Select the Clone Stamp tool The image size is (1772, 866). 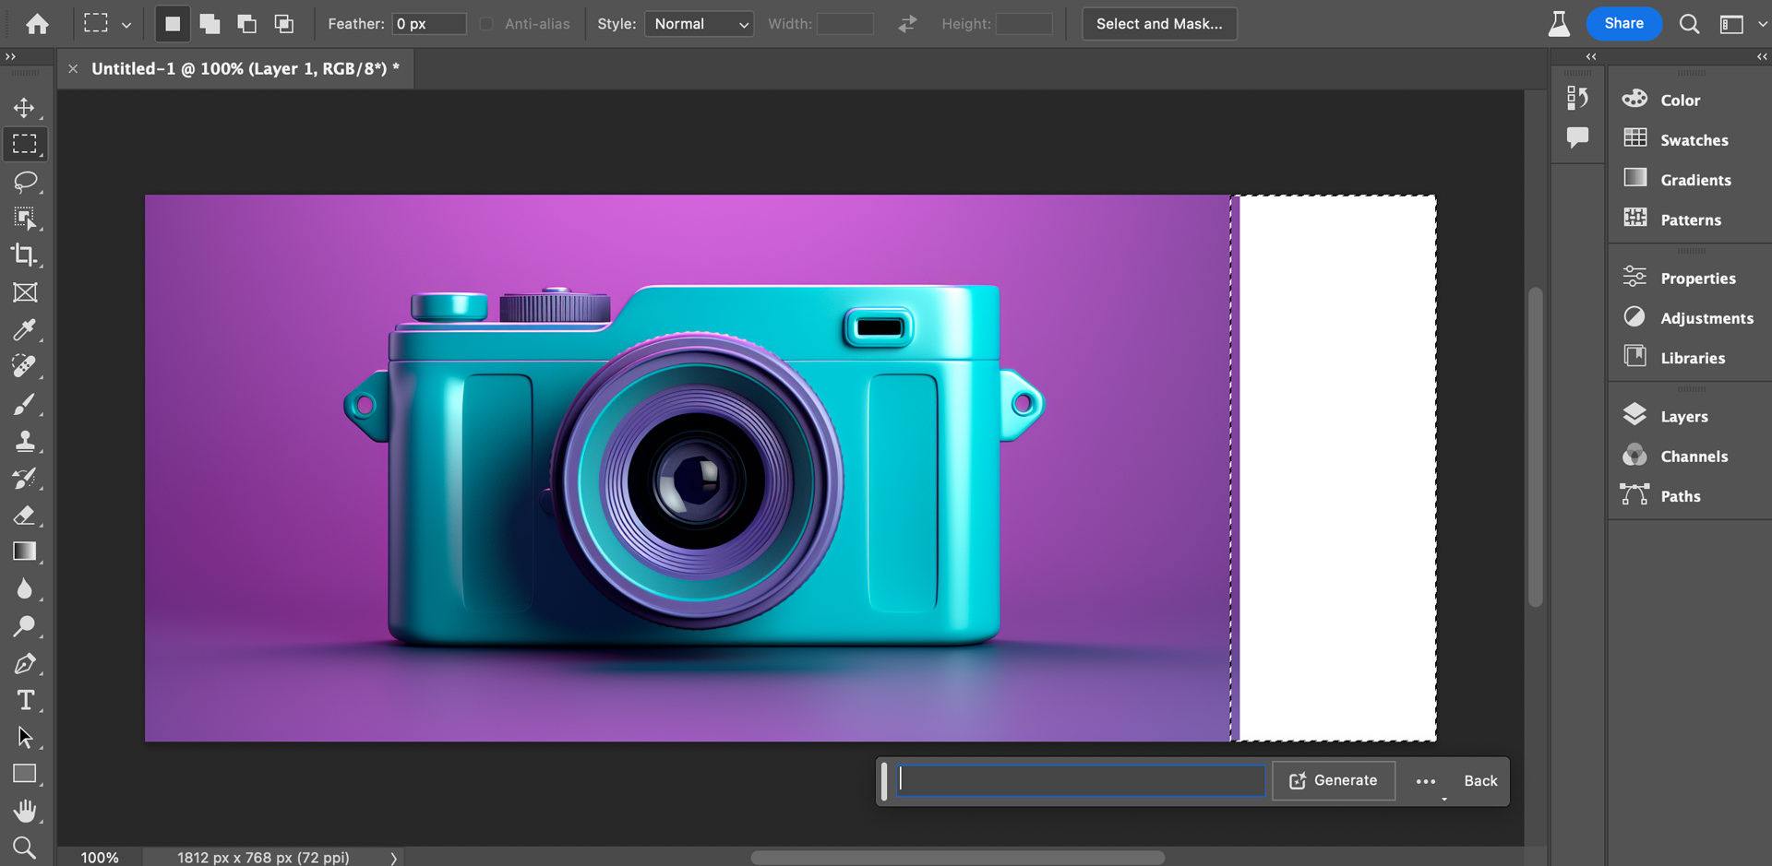click(x=25, y=441)
